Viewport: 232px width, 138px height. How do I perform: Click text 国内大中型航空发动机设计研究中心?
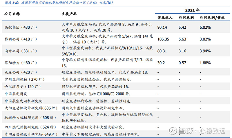93,108
